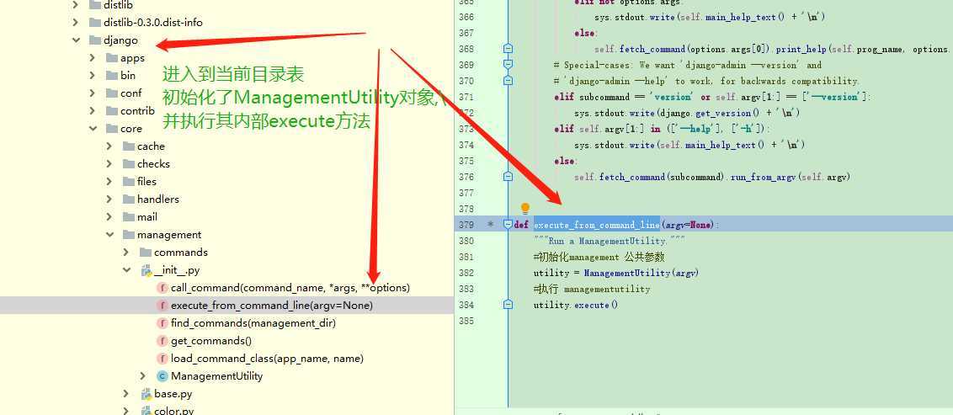
Task: Click the django folder icon
Action: click(94, 40)
